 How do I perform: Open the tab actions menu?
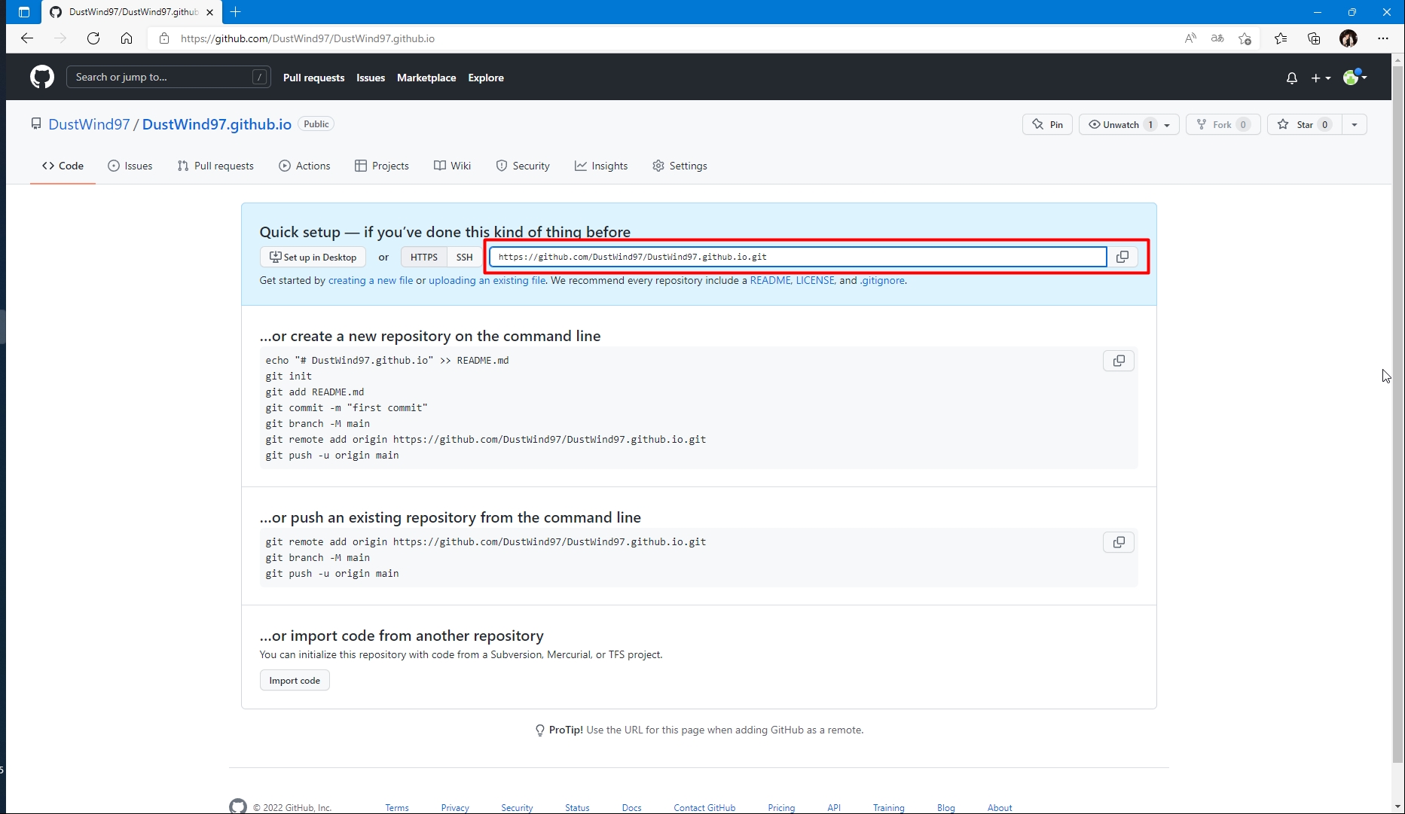(24, 12)
